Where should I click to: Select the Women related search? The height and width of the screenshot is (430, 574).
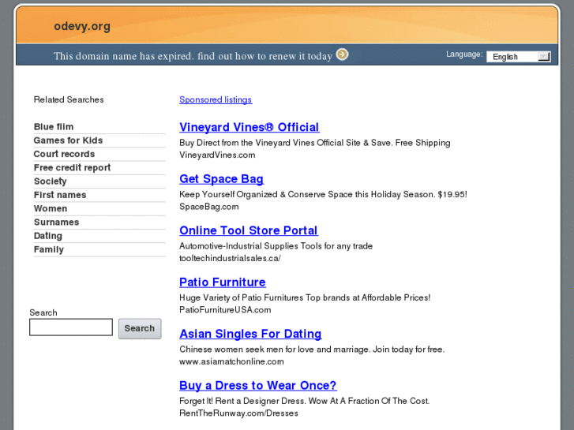[51, 208]
